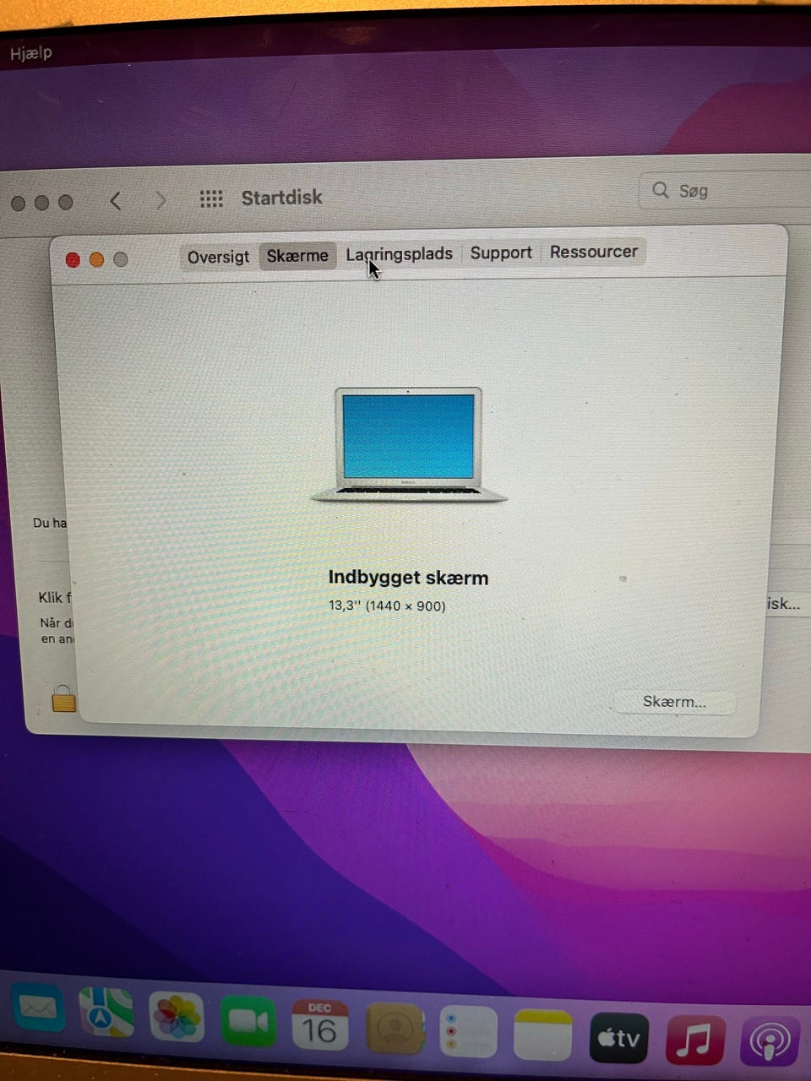Switch to the Oversigt tab
Image resolution: width=811 pixels, height=1081 pixels.
click(x=218, y=257)
